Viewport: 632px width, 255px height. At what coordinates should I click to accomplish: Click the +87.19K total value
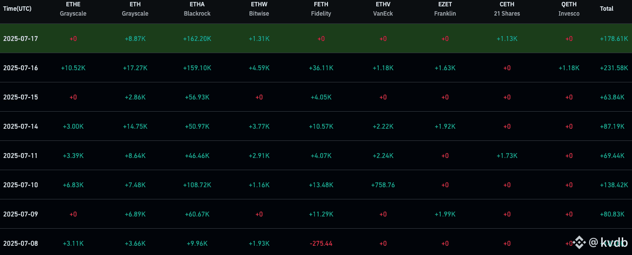(612, 126)
